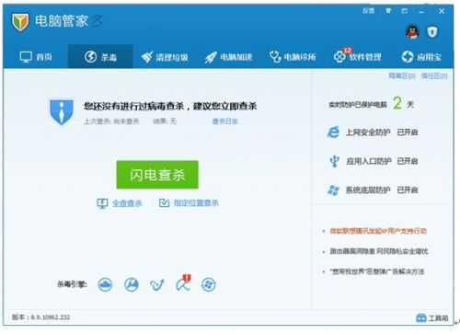Toggle 上网安全防护 protection status

[408, 132]
